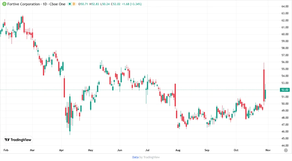This screenshot has width=292, height=161.
Task: Click the 56.00 price axis label
Action: (285, 62)
